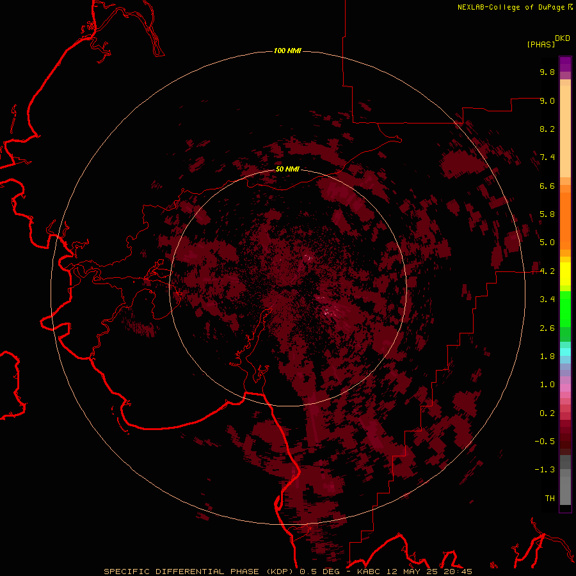
Task: Click the 0.2 scale value
Action: point(547,413)
